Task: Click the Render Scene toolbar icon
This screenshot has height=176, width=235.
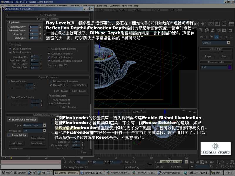Action: tap(231, 23)
